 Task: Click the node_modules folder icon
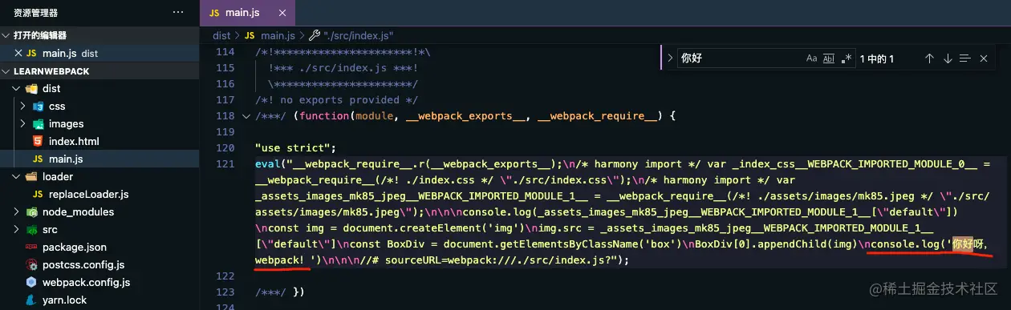[32, 211]
